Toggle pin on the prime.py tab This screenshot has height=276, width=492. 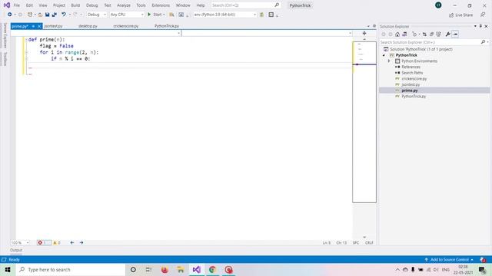[33, 26]
